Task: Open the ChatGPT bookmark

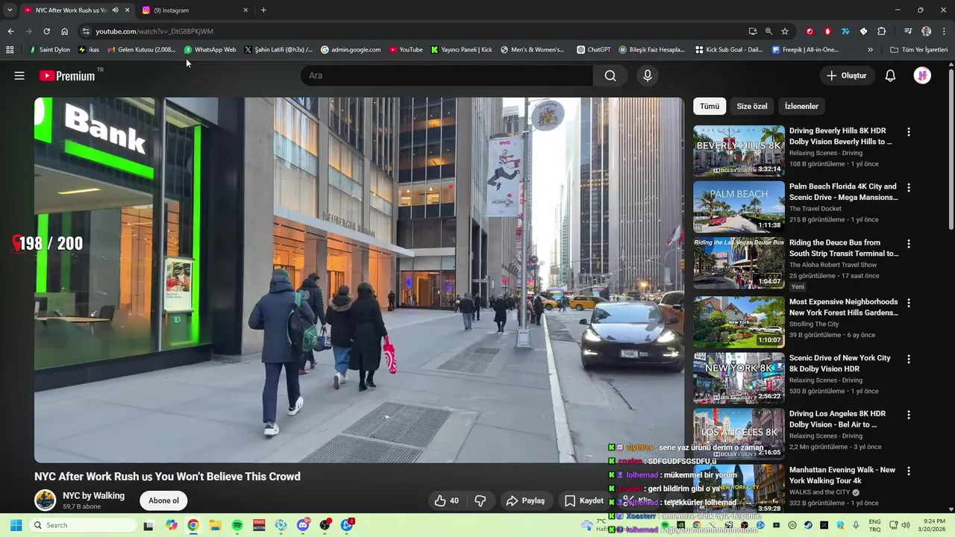Action: click(593, 50)
